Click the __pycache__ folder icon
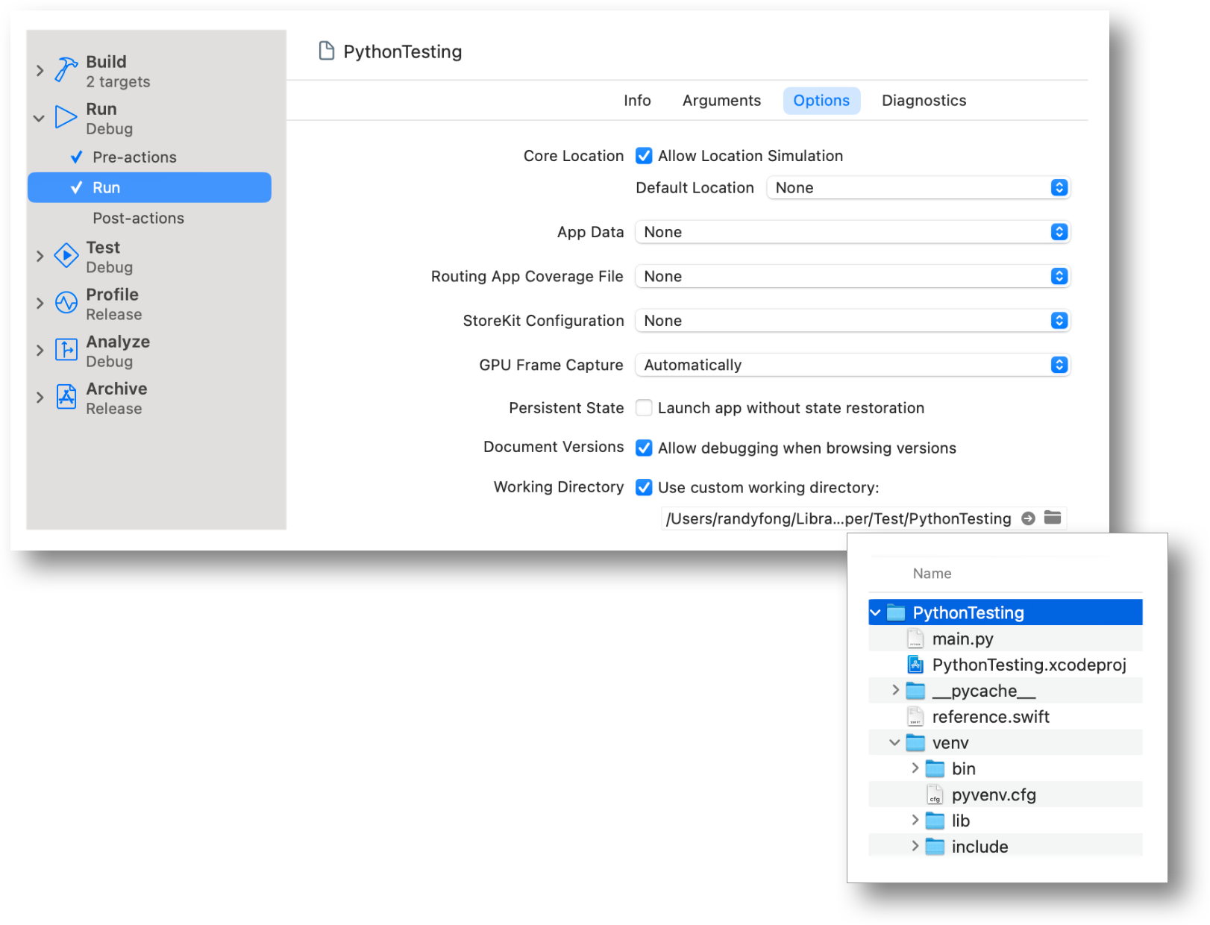The image size is (1210, 925). coord(915,691)
